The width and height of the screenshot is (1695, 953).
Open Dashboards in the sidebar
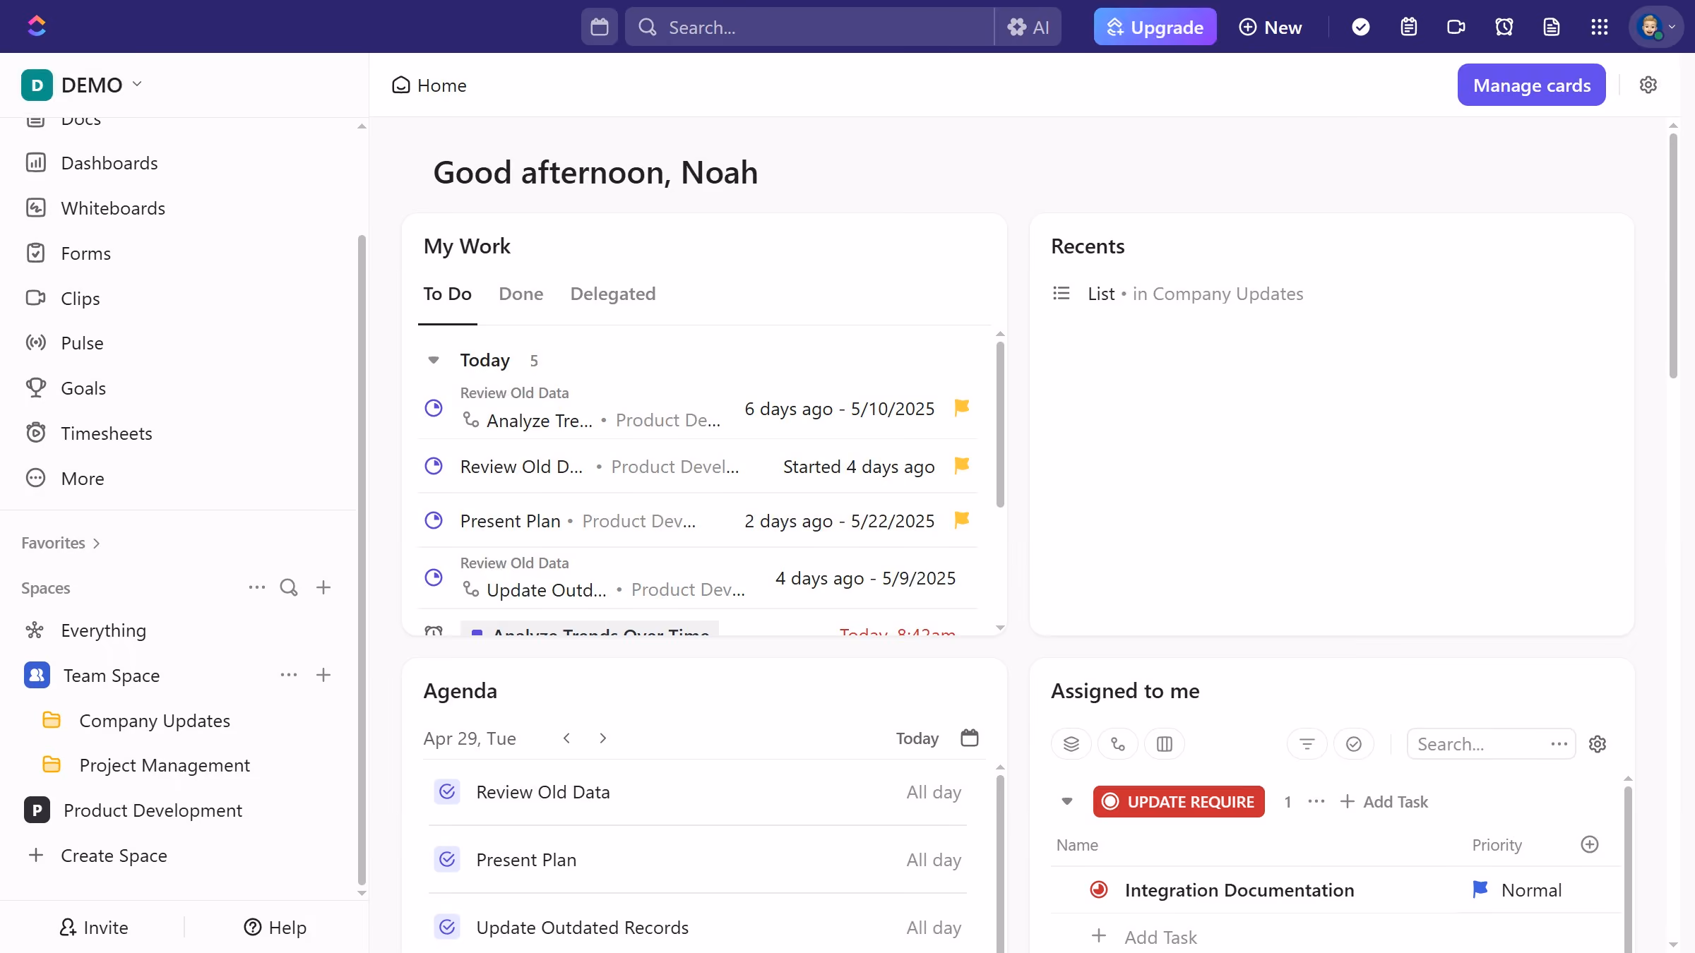109,162
